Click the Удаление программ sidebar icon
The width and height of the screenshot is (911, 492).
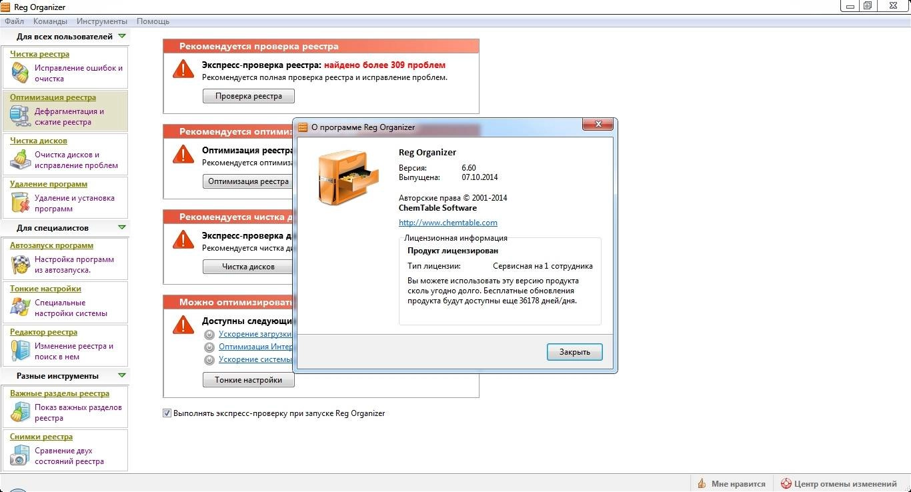point(20,203)
